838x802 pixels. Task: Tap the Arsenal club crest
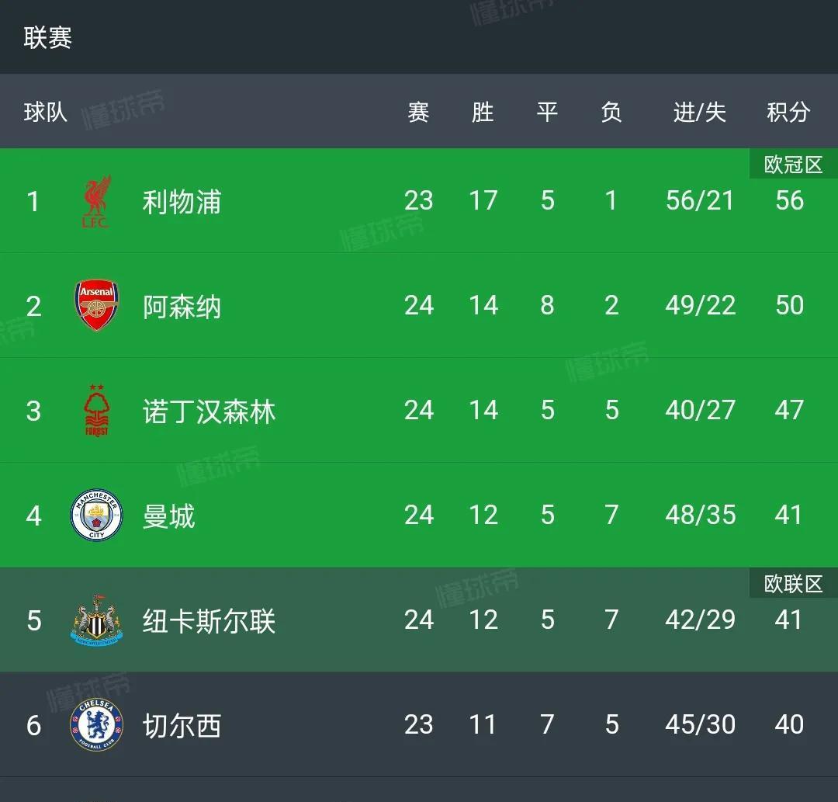pos(97,306)
